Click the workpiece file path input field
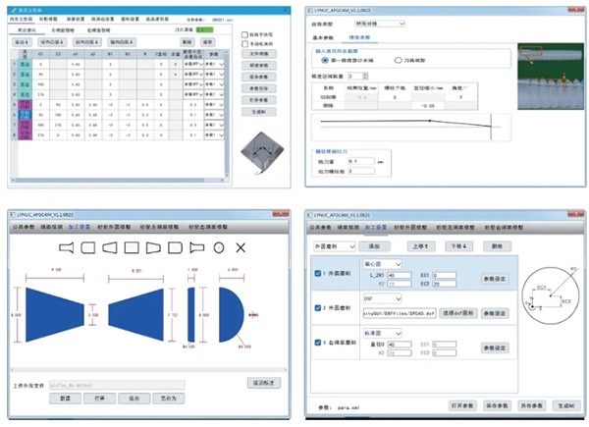The height and width of the screenshot is (427, 589). pyautogui.click(x=118, y=386)
